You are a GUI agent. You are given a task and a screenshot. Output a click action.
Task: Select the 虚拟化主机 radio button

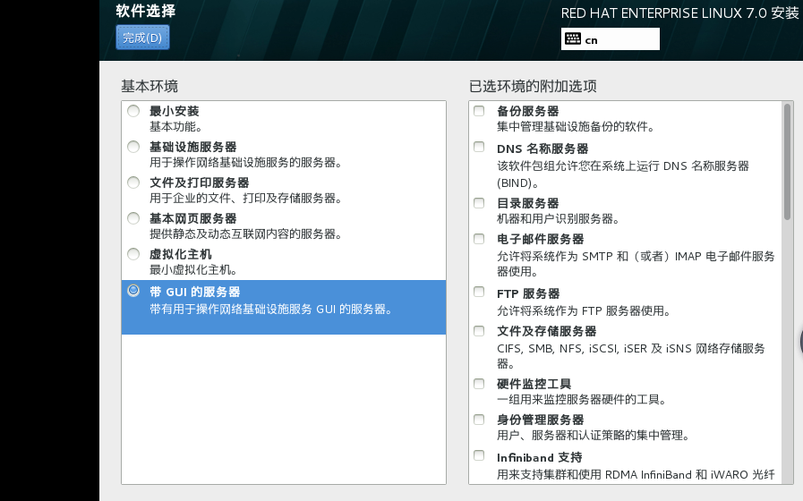coord(133,254)
